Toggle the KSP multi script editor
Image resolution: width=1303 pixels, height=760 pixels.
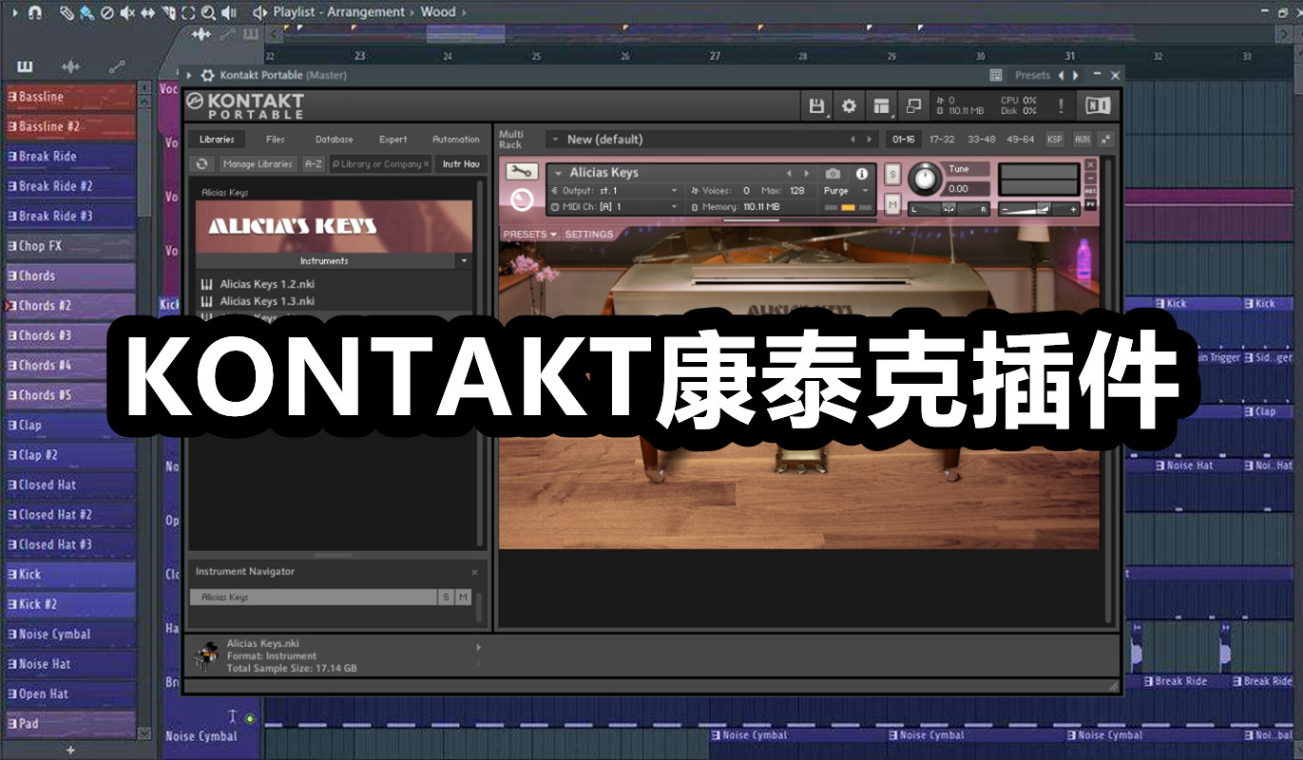point(1055,140)
